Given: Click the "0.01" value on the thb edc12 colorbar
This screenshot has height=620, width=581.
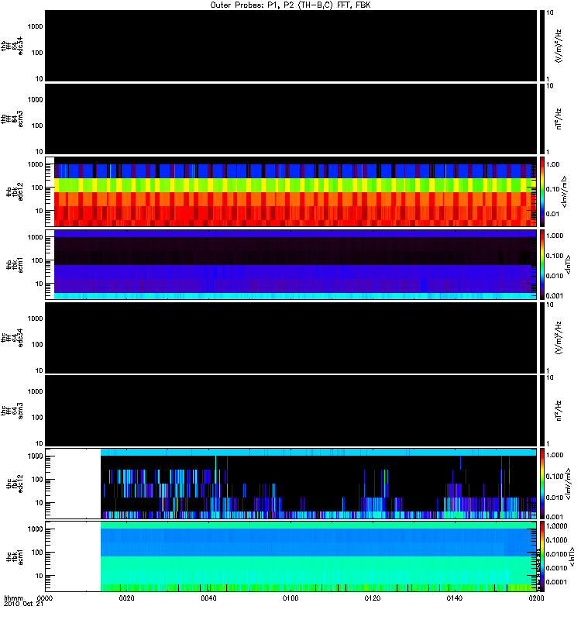Looking at the screenshot, I should (553, 214).
